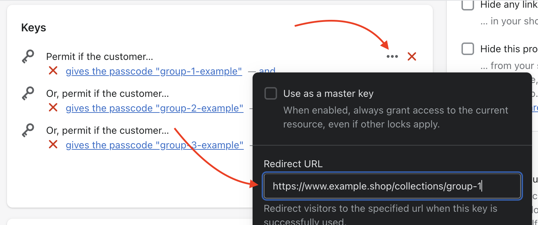Click key icon beside third permit rule
Image resolution: width=538 pixels, height=225 pixels.
coord(28,131)
